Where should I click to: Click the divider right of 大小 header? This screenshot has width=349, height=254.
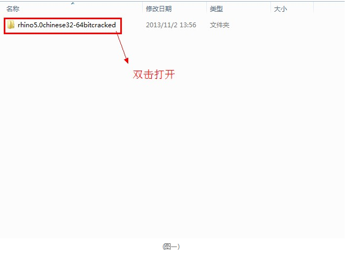point(313,9)
